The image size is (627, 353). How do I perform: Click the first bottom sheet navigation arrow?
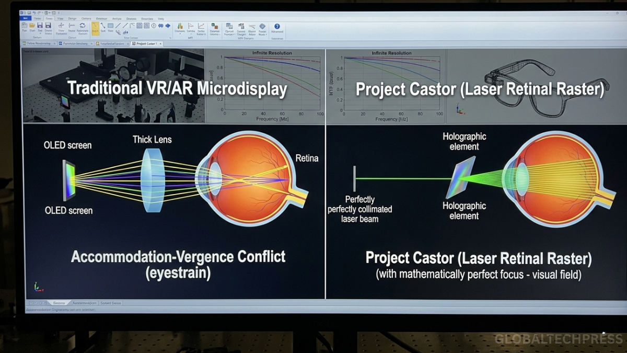click(30, 303)
